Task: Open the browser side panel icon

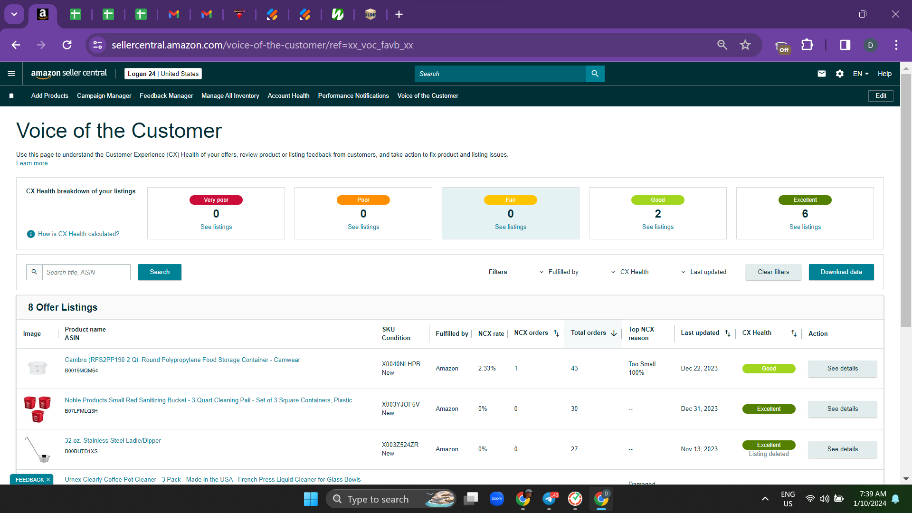Action: tap(845, 45)
